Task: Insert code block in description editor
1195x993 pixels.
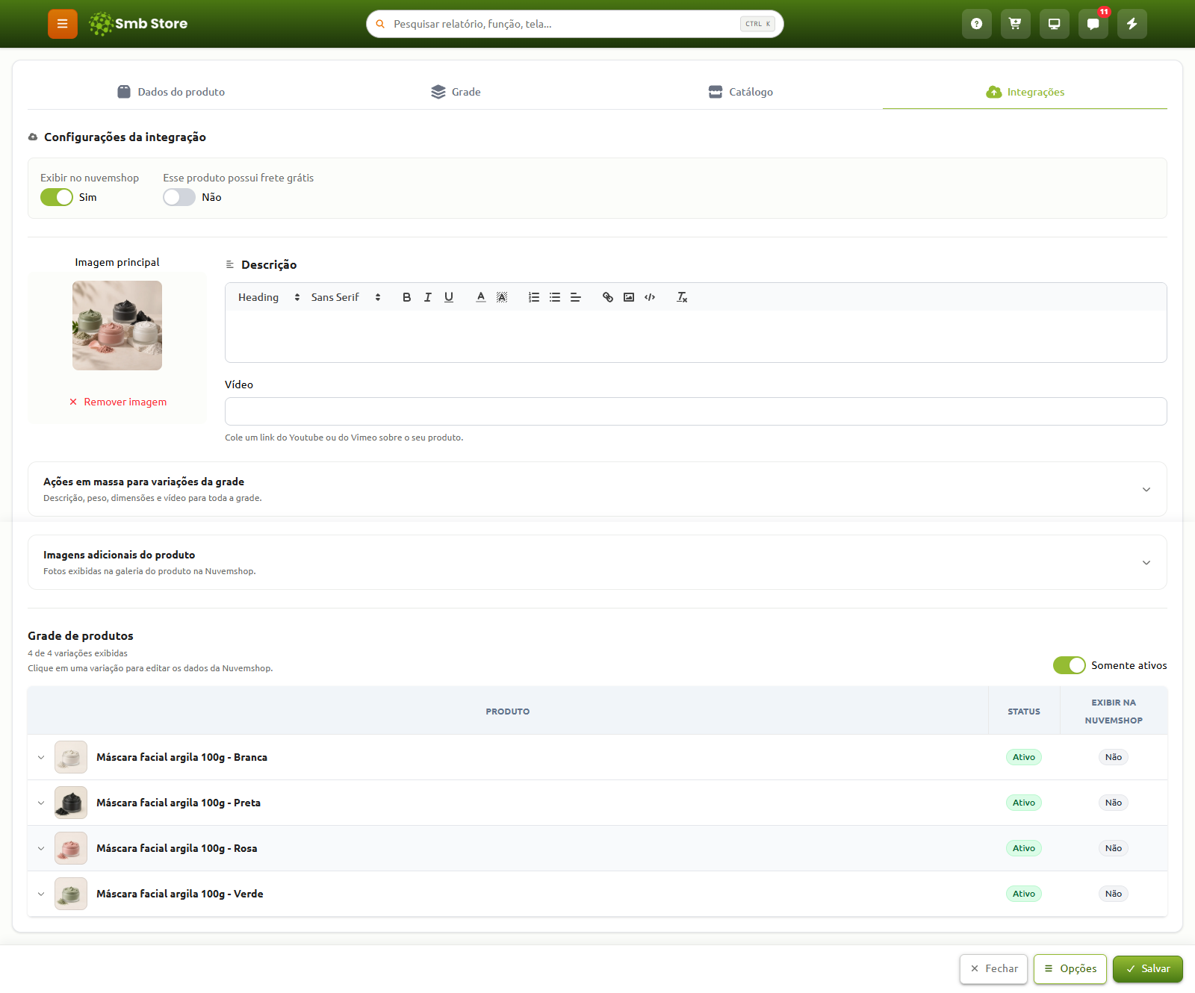Action: pyautogui.click(x=650, y=297)
